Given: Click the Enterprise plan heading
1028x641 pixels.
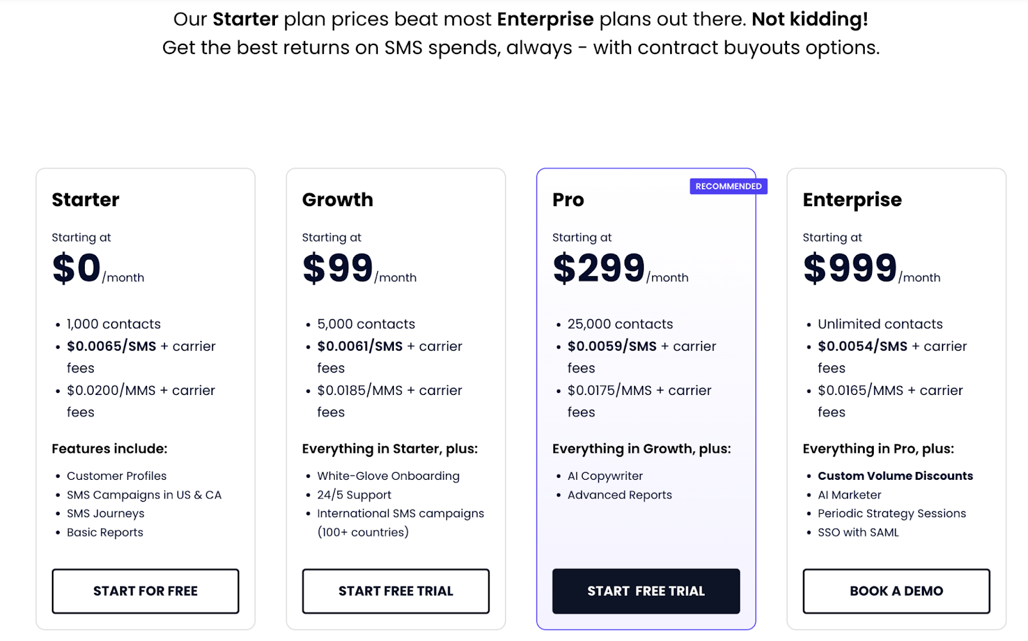Looking at the screenshot, I should (852, 200).
